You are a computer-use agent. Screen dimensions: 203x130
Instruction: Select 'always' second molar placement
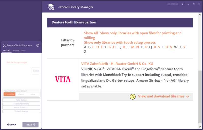21,94
